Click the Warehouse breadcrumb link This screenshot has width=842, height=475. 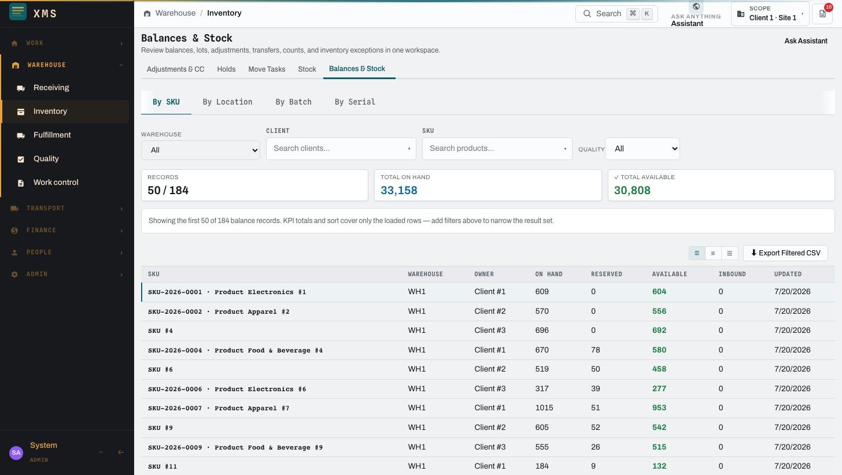pyautogui.click(x=175, y=13)
